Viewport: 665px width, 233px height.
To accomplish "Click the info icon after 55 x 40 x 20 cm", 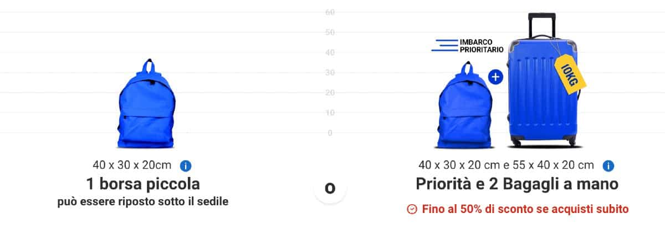I will [x=608, y=165].
